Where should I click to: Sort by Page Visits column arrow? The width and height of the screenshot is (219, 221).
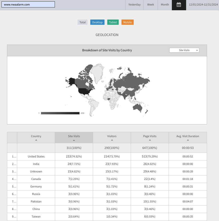[x=150, y=140]
